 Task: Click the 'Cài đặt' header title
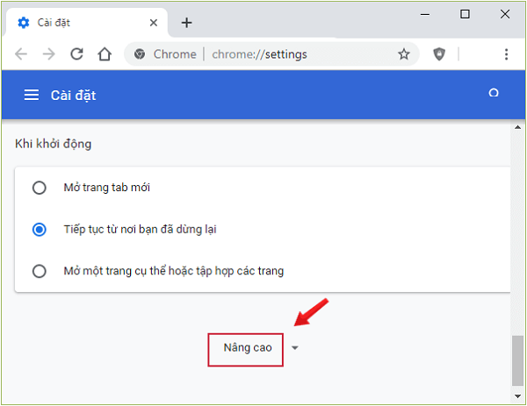click(73, 96)
